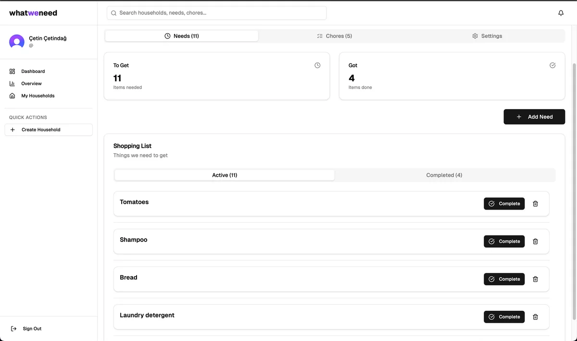Screen dimensions: 577x341
Task: Show the Completed (4) list
Action: (x=444, y=175)
